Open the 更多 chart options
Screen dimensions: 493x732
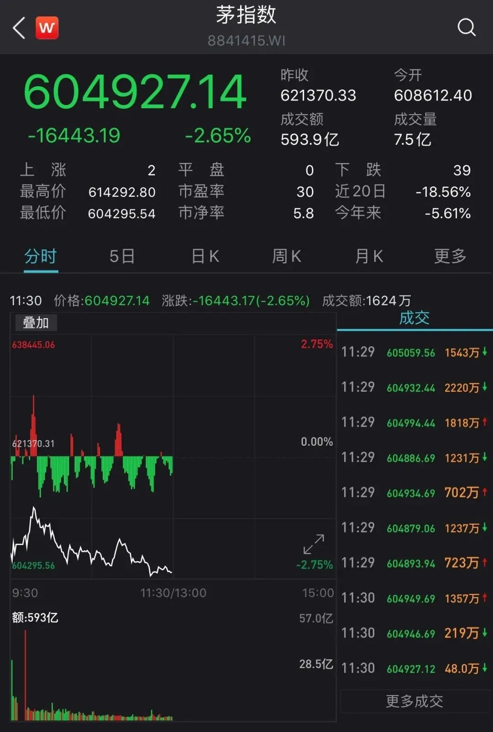pyautogui.click(x=450, y=256)
